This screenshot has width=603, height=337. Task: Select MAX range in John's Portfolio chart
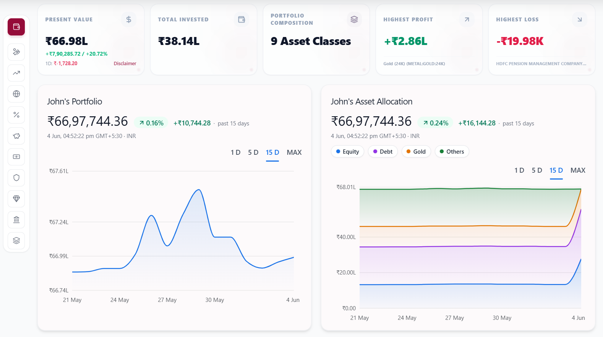[294, 152]
